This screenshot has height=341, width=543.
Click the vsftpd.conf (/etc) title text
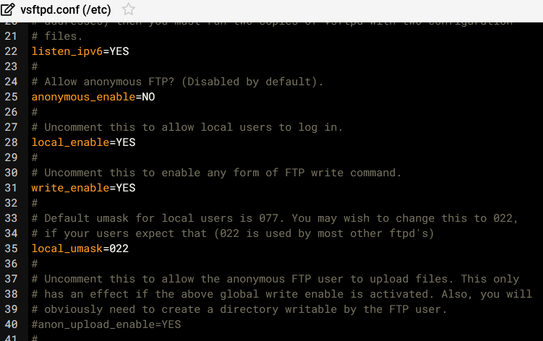point(67,9)
